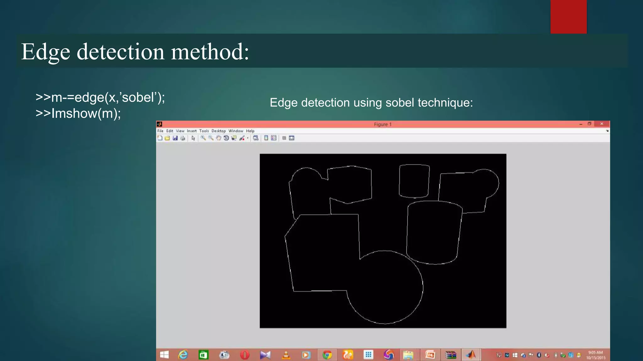Click the code line >>m-=edge(x,'sobel');
This screenshot has height=361, width=643.
100,97
